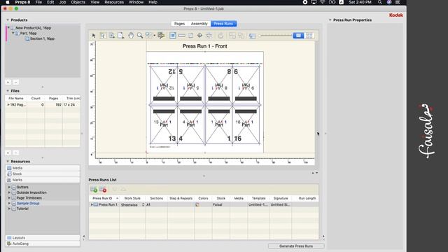The image size is (448, 252).
Task: Switch to the Pages tab
Action: tap(179, 24)
